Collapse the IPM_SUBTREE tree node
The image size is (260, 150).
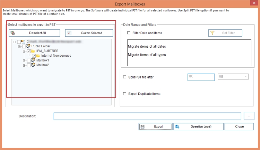tap(24, 51)
